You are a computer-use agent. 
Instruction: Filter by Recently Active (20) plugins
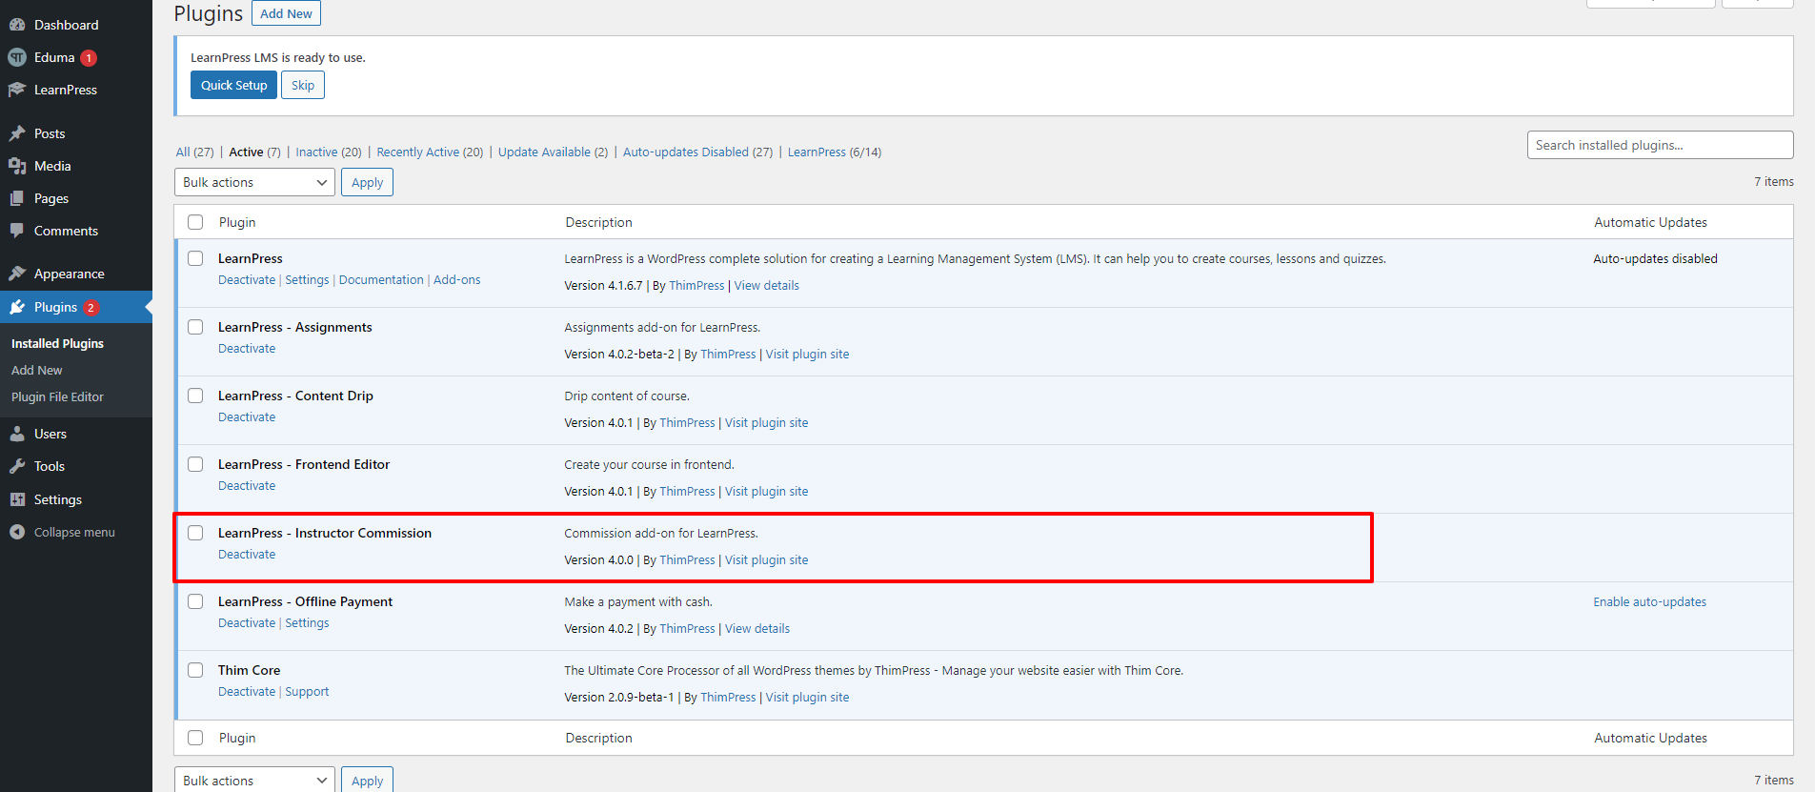(x=430, y=152)
